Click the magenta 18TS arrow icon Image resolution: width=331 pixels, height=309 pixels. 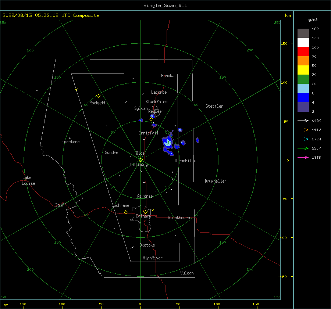[x=303, y=157]
